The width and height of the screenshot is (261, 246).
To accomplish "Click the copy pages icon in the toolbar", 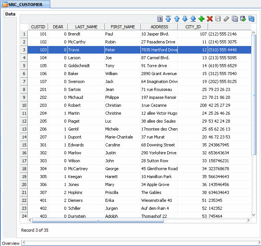I will coord(235,19).
